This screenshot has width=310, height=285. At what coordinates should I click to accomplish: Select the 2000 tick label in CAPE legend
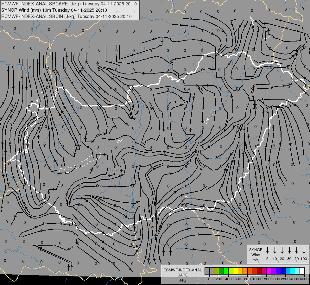click(x=276, y=279)
